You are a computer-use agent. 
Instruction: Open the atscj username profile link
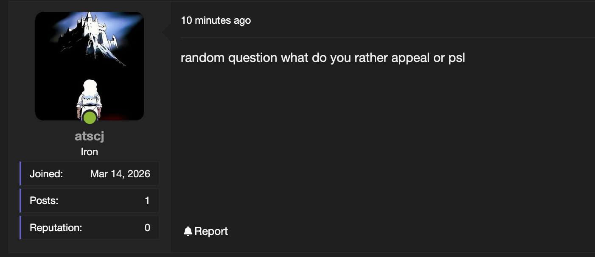tap(90, 136)
